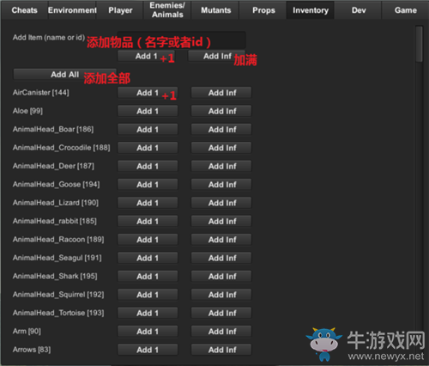
Task: Click top Add Inf button under item field
Action: coord(216,56)
